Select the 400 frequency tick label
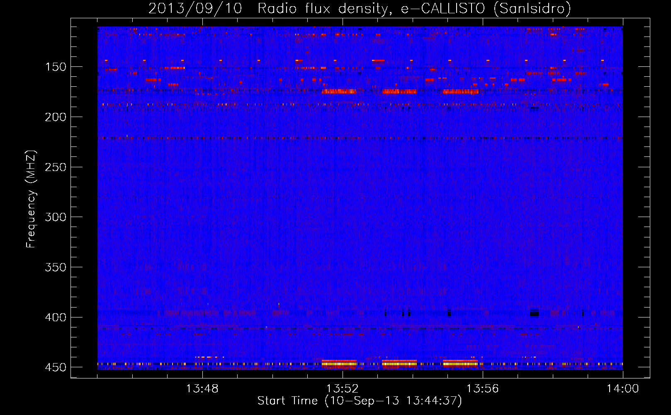 pos(55,317)
